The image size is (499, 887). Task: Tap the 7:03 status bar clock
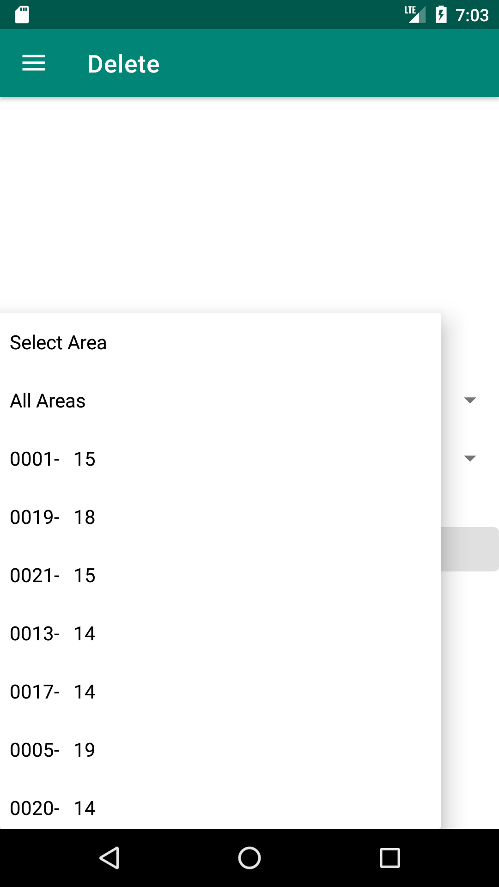click(472, 15)
